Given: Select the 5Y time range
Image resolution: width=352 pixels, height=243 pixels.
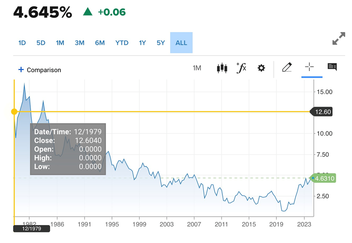Looking at the screenshot, I should point(161,43).
